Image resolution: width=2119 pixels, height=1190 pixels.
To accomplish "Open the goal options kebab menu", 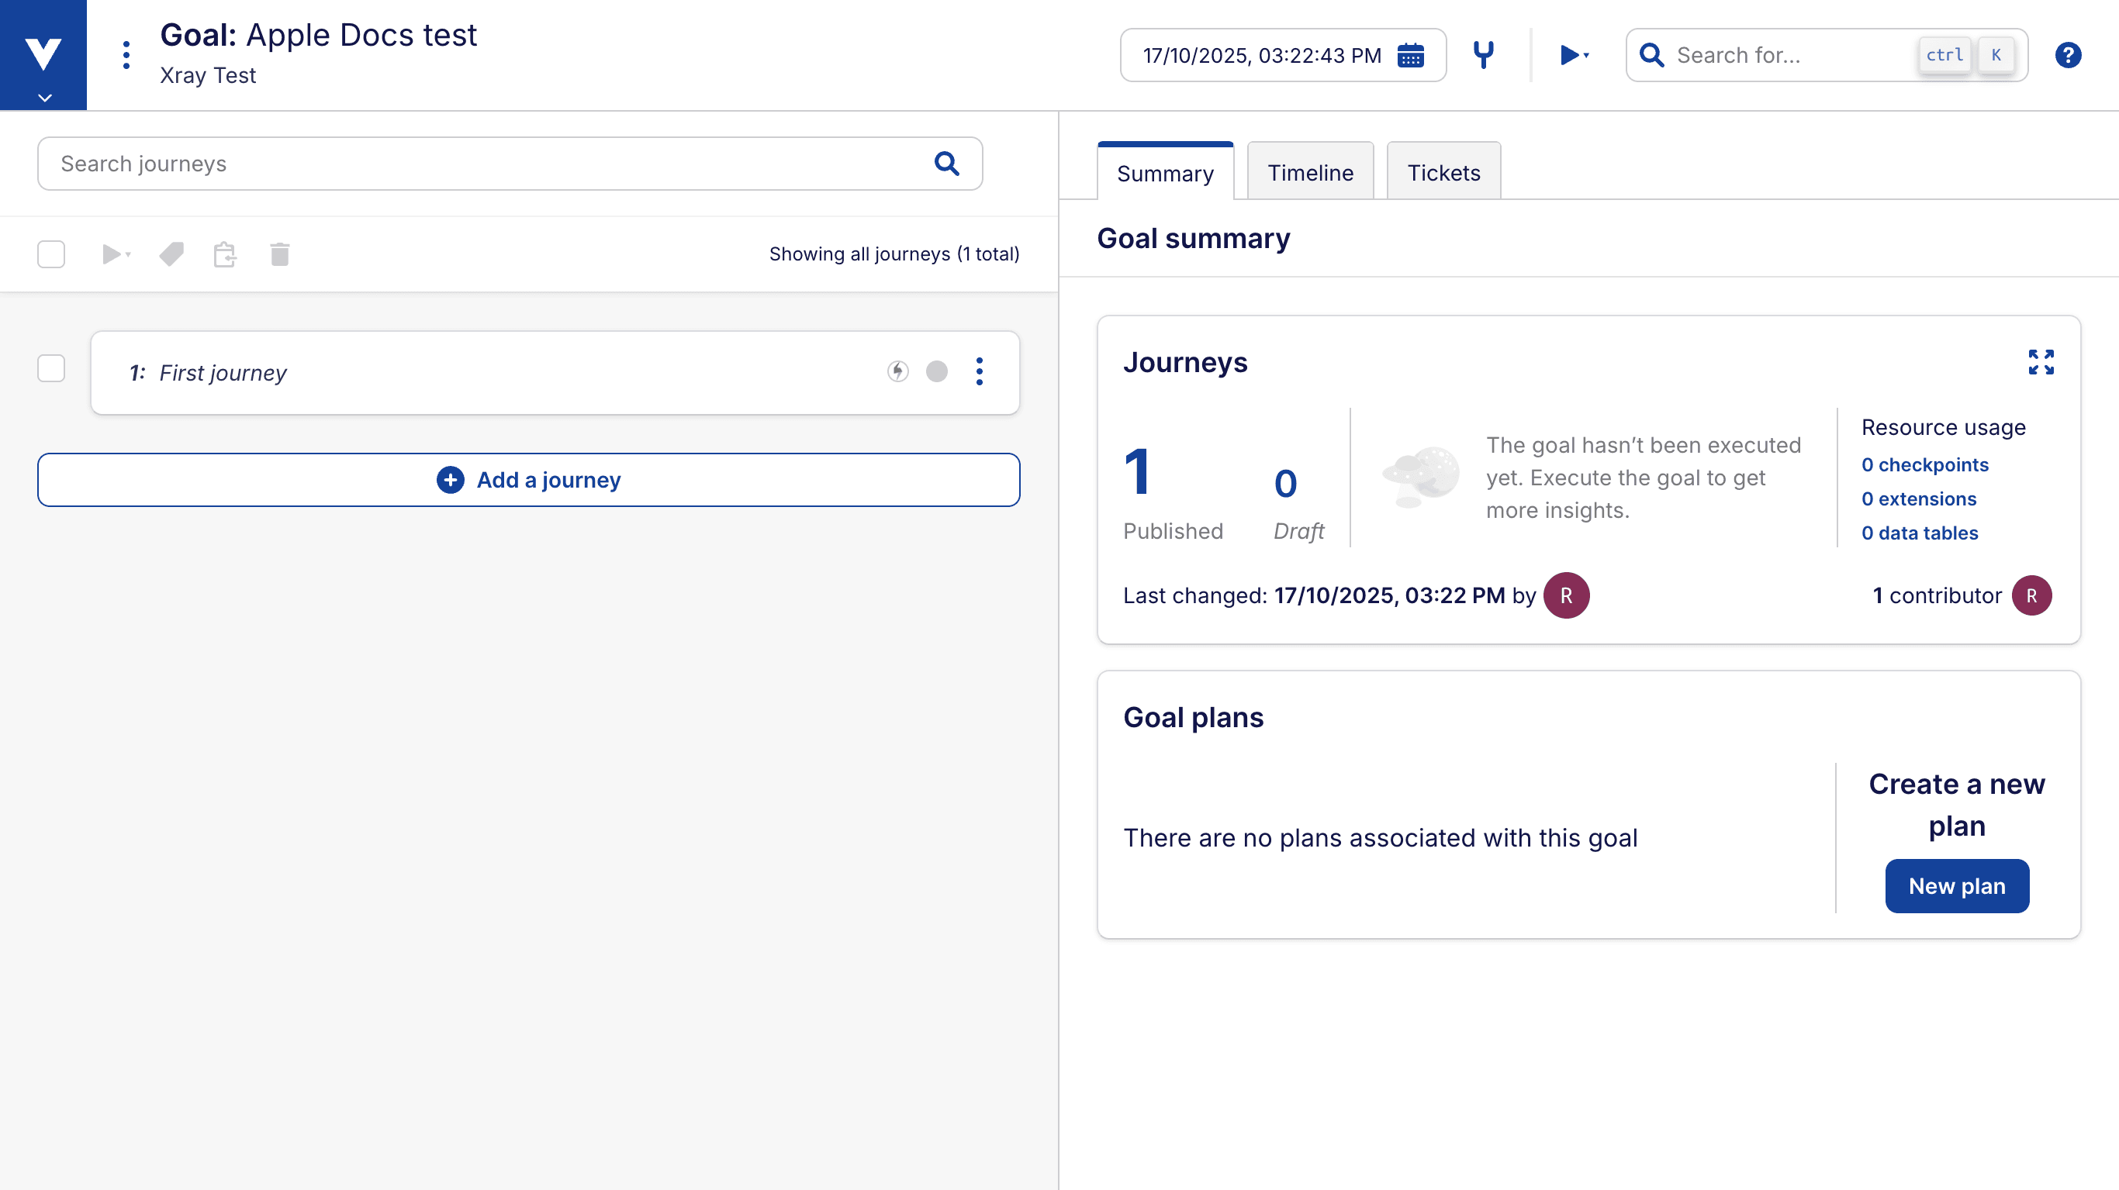I will [126, 55].
